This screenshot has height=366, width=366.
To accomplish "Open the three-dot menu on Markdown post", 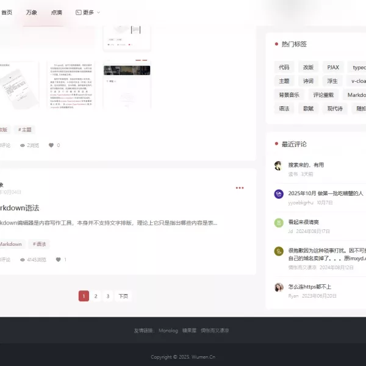I will 240,188.
